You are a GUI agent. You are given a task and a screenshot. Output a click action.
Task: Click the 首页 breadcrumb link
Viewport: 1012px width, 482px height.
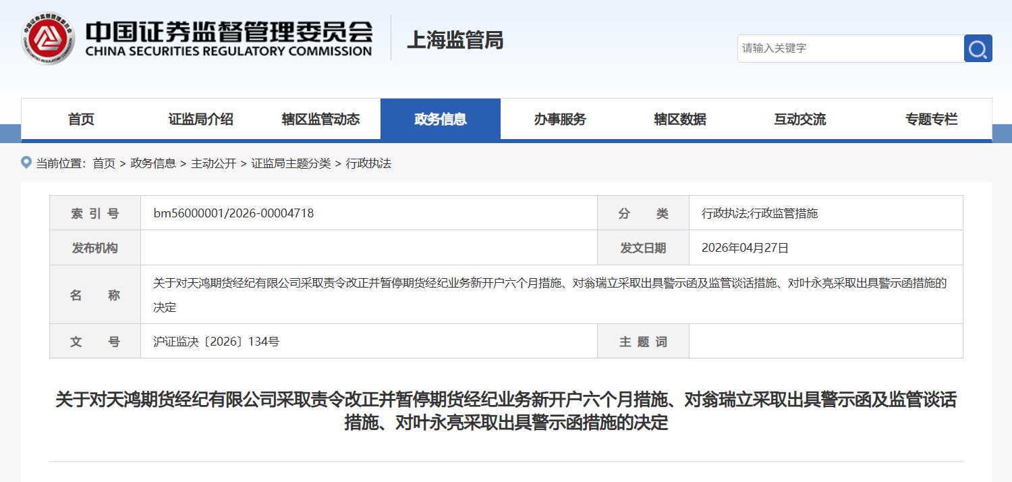pos(104,163)
